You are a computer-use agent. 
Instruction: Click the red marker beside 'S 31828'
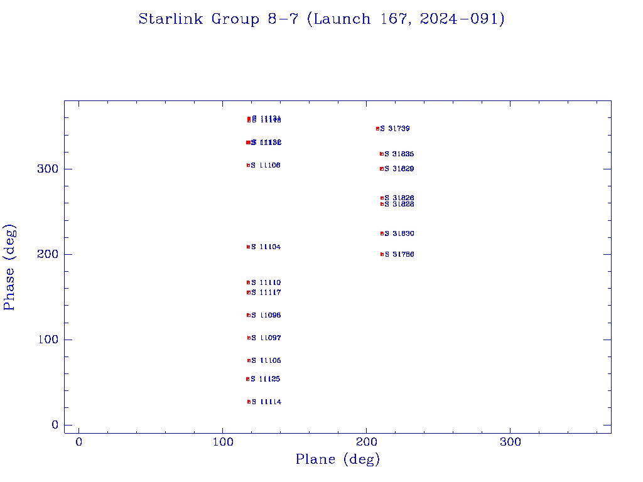coord(382,204)
